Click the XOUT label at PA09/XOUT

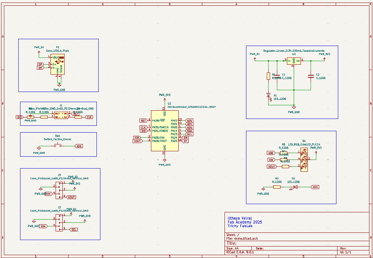click(137, 141)
